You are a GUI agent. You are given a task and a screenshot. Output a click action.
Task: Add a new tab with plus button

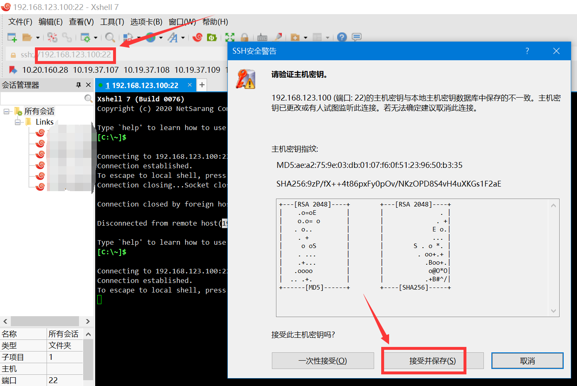click(202, 85)
